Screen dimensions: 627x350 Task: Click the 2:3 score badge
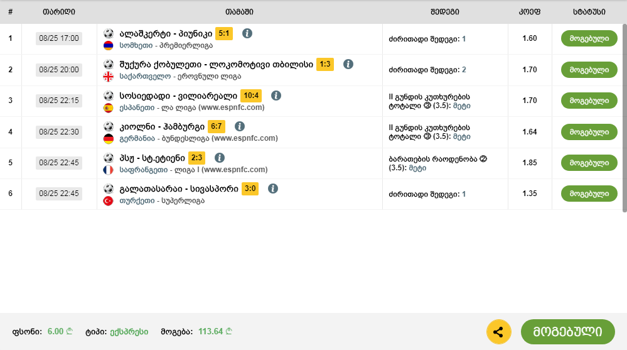point(196,158)
